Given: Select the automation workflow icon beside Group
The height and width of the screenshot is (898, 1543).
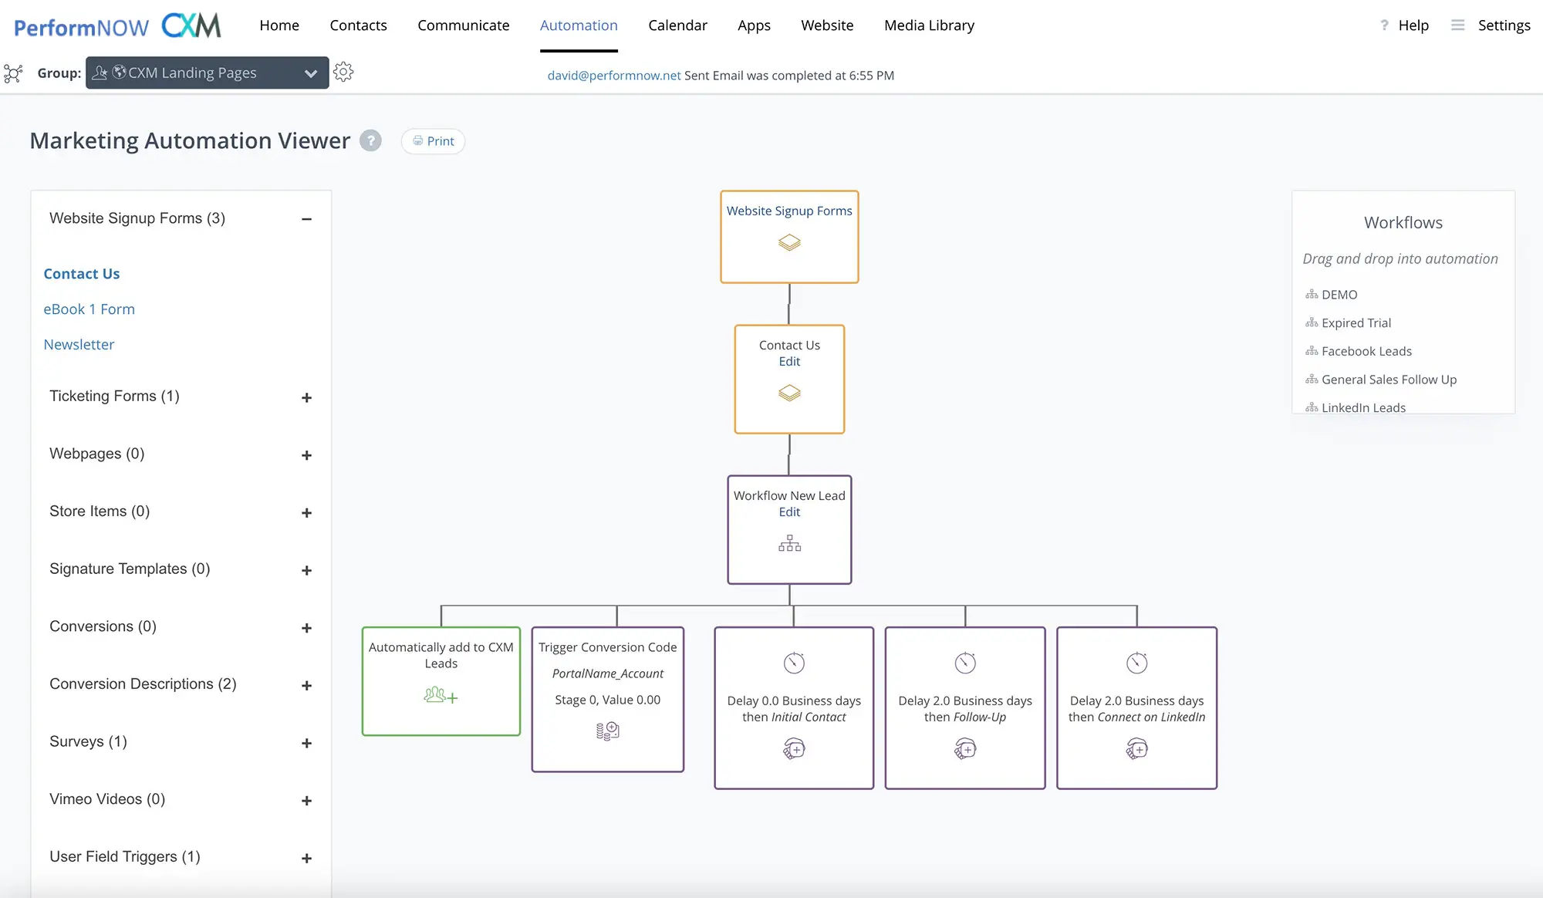Looking at the screenshot, I should coord(14,73).
